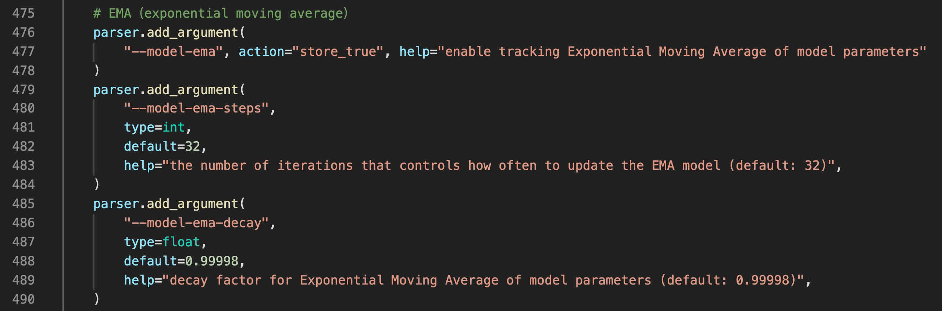Click the float type on line 487

click(181, 242)
